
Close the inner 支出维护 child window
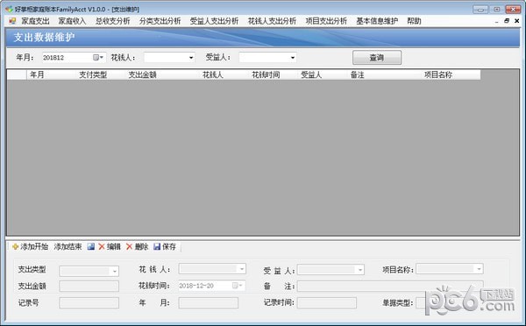pos(517,21)
